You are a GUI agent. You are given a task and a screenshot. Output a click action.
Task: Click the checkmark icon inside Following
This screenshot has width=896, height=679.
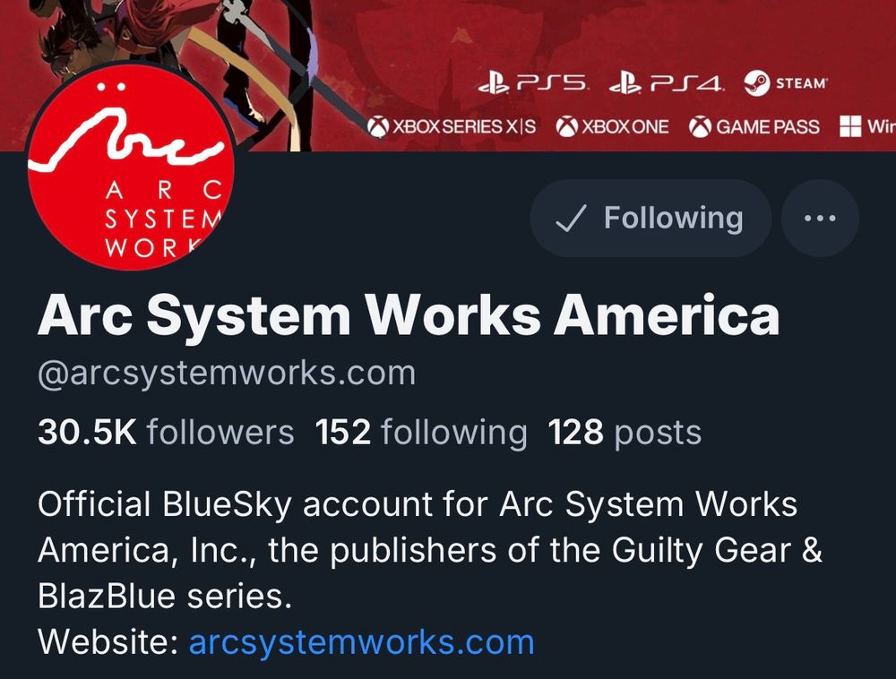tap(570, 219)
